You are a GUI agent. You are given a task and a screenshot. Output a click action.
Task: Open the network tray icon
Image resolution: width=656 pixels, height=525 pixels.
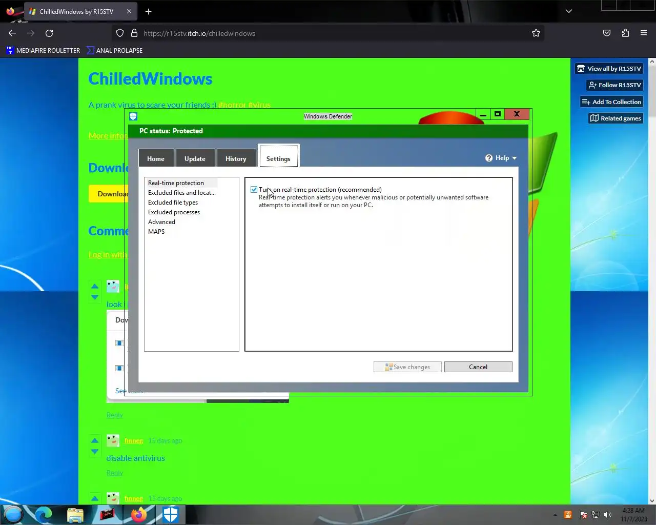coord(596,515)
